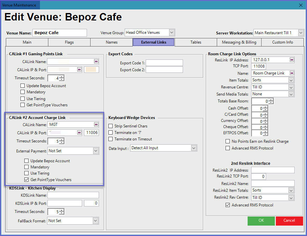Enable Mandatory for CALink #2 Account Charge
Image resolution: width=307 pixels, height=236 pixels.
click(26, 167)
